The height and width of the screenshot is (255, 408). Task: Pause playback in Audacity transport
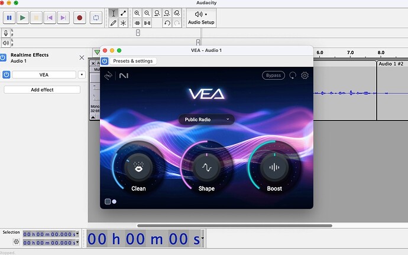pyautogui.click(x=9, y=18)
